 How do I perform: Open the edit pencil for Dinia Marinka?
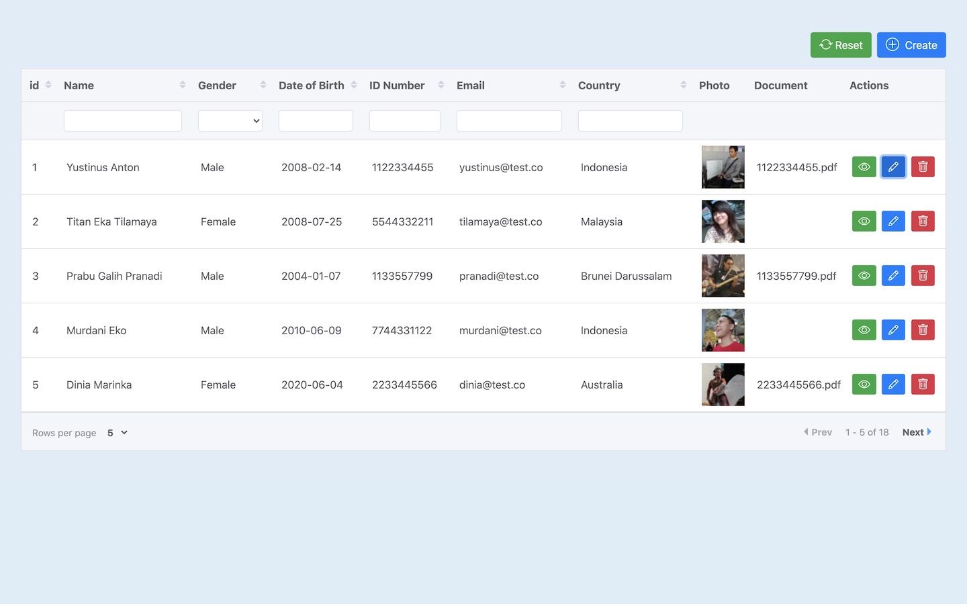tap(893, 385)
